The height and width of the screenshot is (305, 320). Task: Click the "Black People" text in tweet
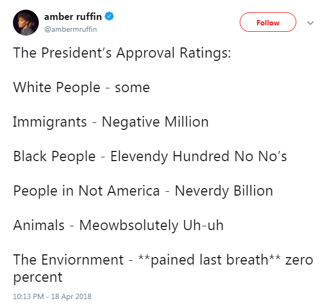54,157
